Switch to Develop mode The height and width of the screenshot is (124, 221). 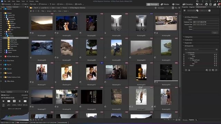(x=188, y=4)
